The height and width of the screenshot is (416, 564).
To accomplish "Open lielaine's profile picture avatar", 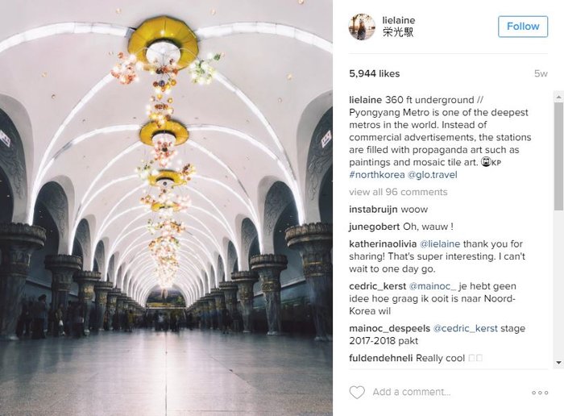I will point(362,27).
